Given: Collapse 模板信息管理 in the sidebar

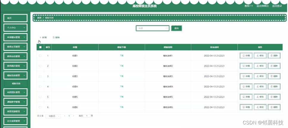Looking at the screenshot, I should [15, 75].
